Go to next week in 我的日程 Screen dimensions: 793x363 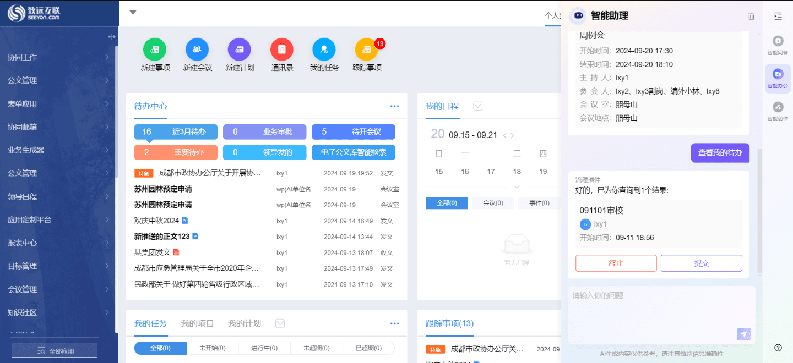click(512, 135)
